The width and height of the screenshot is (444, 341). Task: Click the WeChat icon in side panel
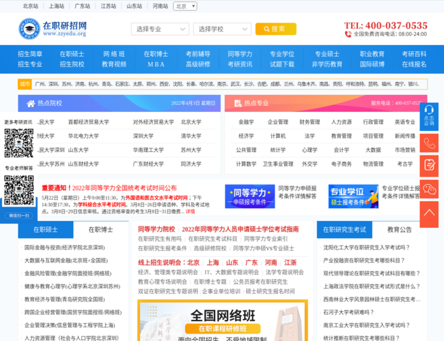tap(429, 189)
